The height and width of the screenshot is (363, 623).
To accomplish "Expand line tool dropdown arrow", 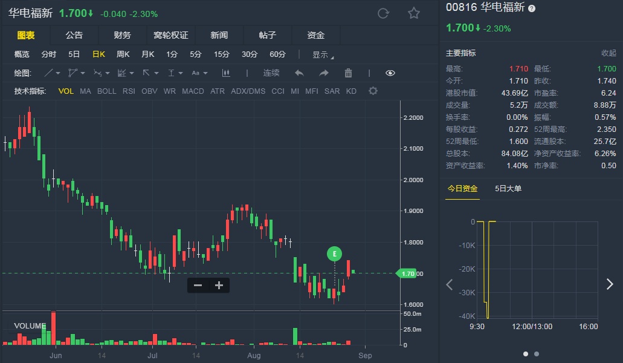I will click(58, 73).
